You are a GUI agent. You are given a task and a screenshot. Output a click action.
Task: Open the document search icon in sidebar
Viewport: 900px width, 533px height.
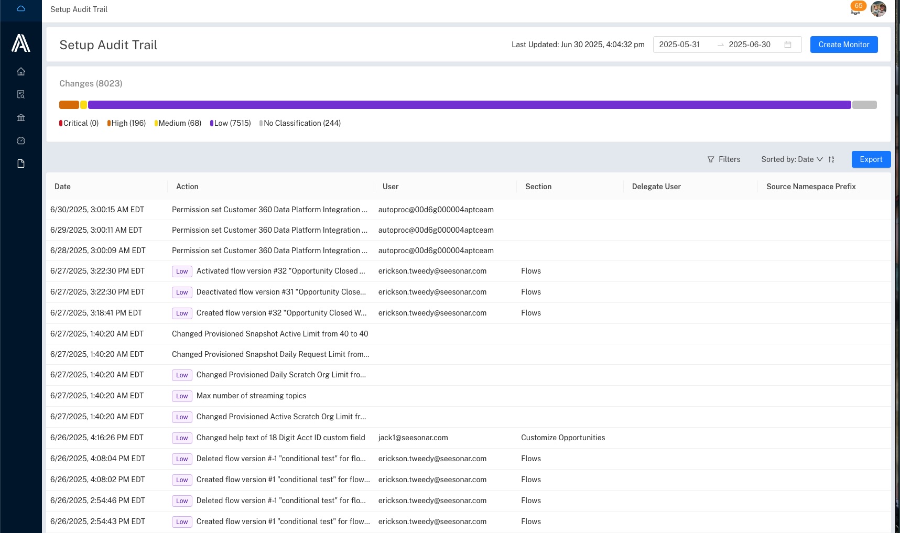[21, 94]
